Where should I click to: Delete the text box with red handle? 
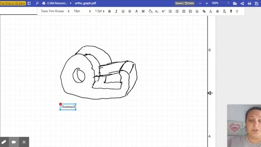point(60,104)
